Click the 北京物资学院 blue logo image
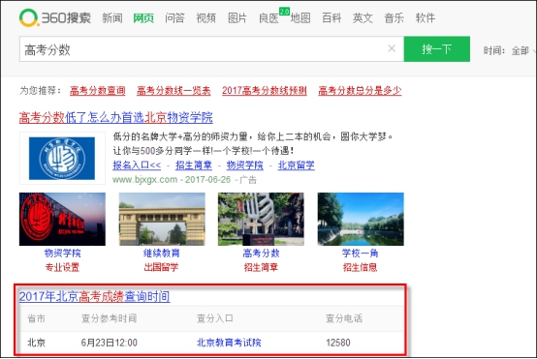The width and height of the screenshot is (537, 359). tap(62, 159)
